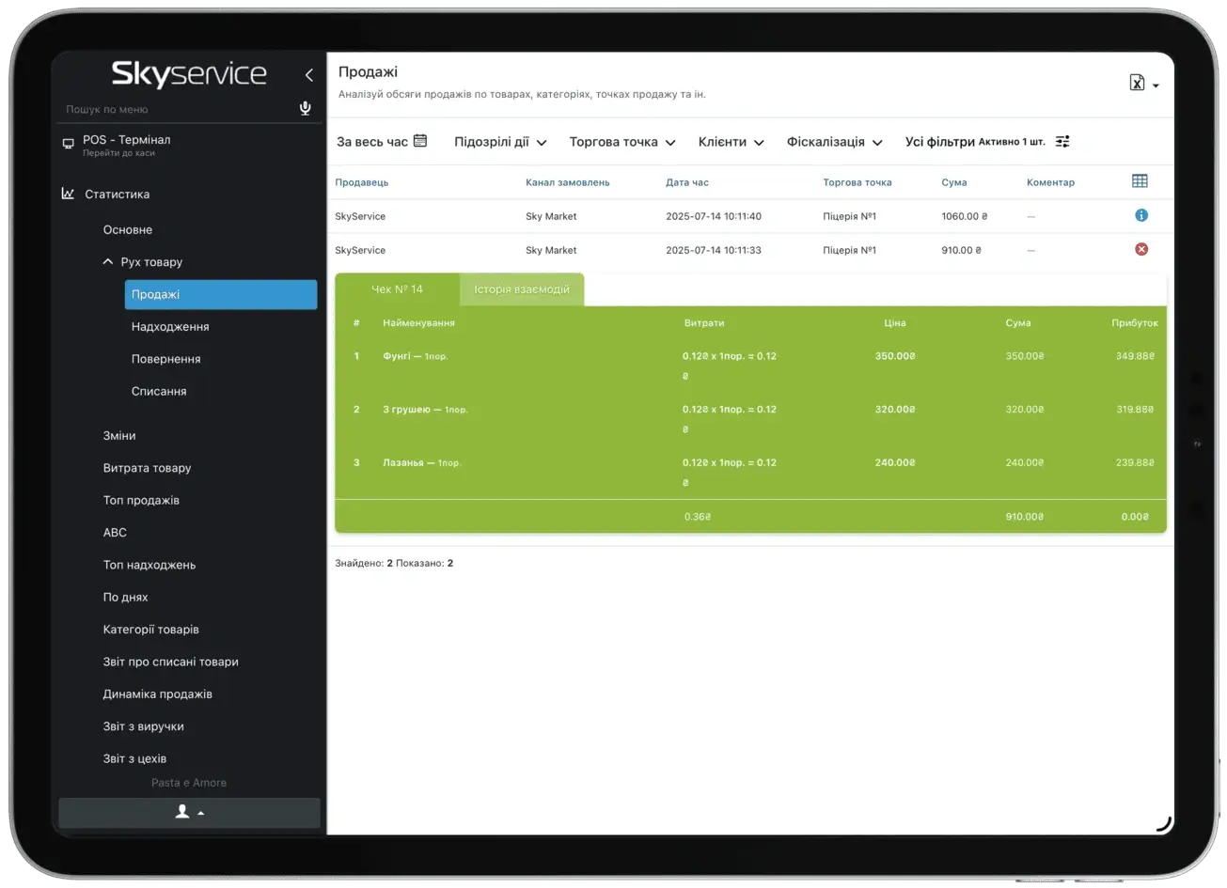Select the Чек № 14 tab
The height and width of the screenshot is (888, 1227).
[397, 289]
